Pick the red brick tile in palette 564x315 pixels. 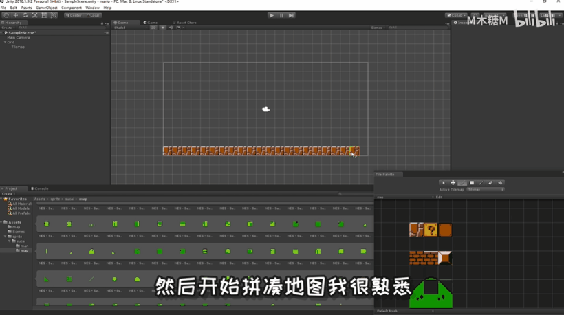424,258
